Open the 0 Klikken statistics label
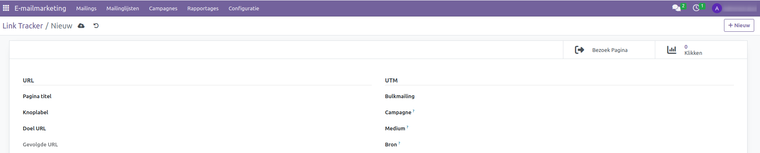The height and width of the screenshot is (153, 760). point(693,50)
